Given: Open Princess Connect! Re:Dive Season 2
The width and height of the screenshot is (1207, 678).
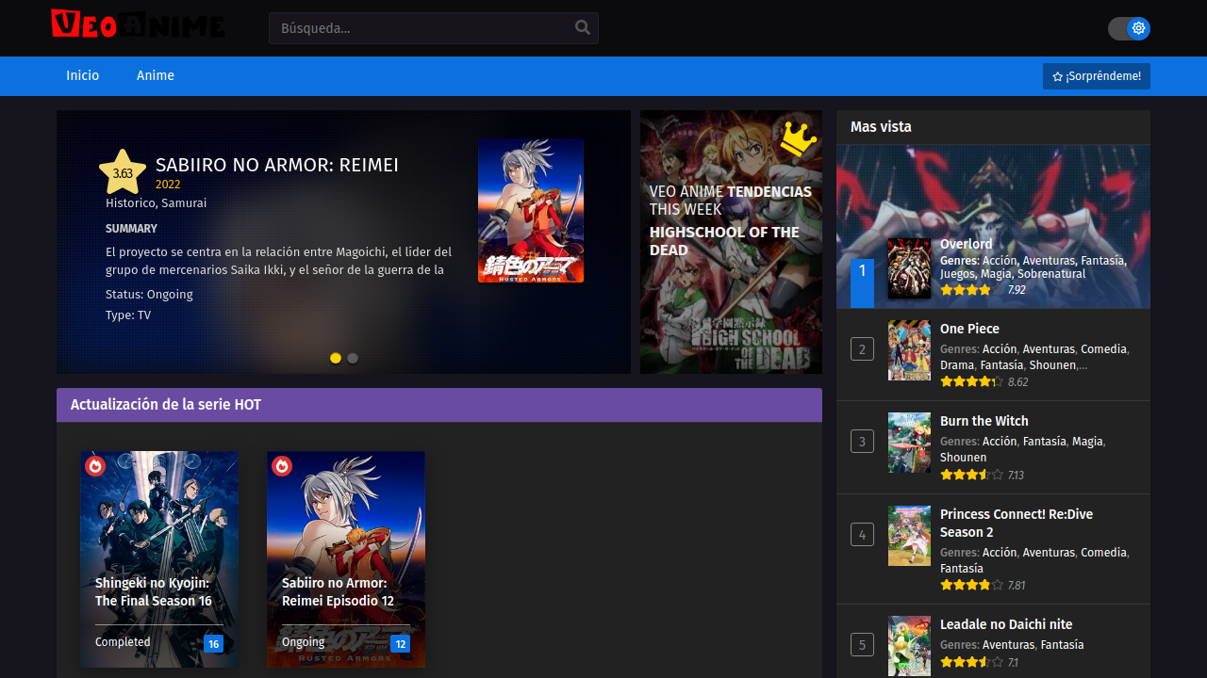Looking at the screenshot, I should [1017, 523].
